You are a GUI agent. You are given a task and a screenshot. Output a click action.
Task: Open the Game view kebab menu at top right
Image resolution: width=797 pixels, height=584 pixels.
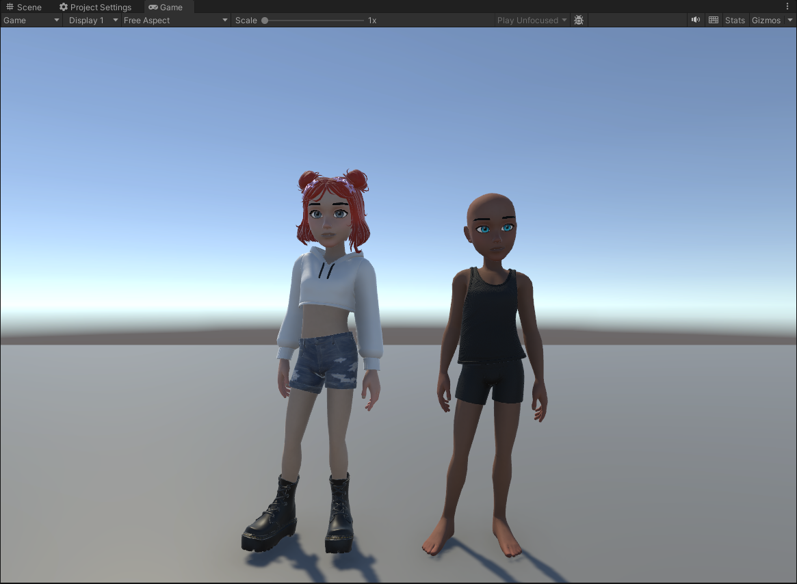pos(787,6)
